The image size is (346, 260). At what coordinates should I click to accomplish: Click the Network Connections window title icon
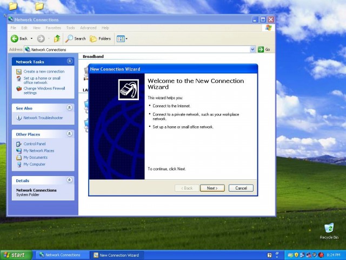point(11,19)
